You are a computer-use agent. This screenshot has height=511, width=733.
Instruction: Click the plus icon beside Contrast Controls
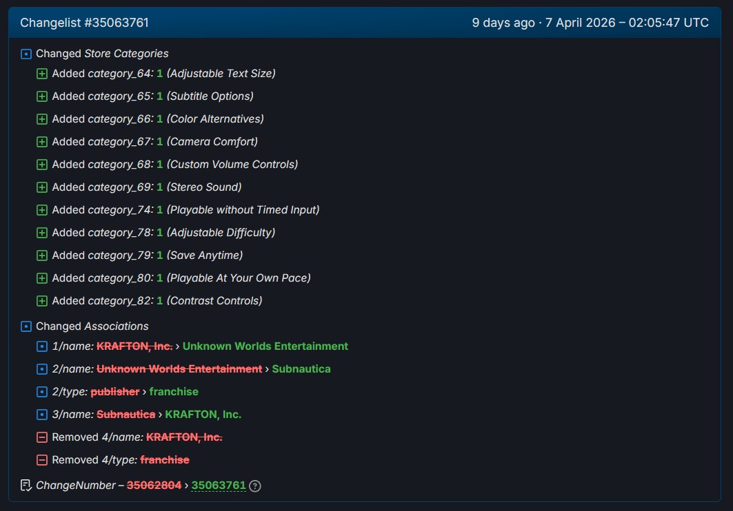(x=42, y=301)
